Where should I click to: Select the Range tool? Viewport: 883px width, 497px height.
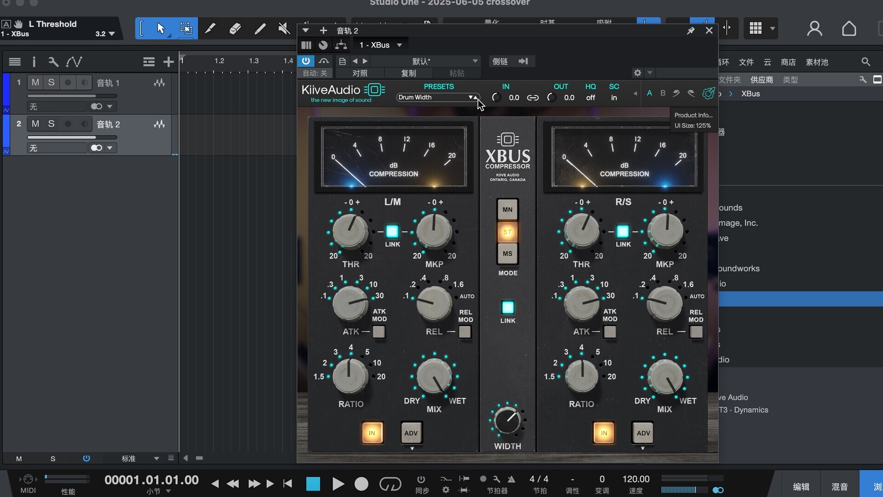pos(186,29)
